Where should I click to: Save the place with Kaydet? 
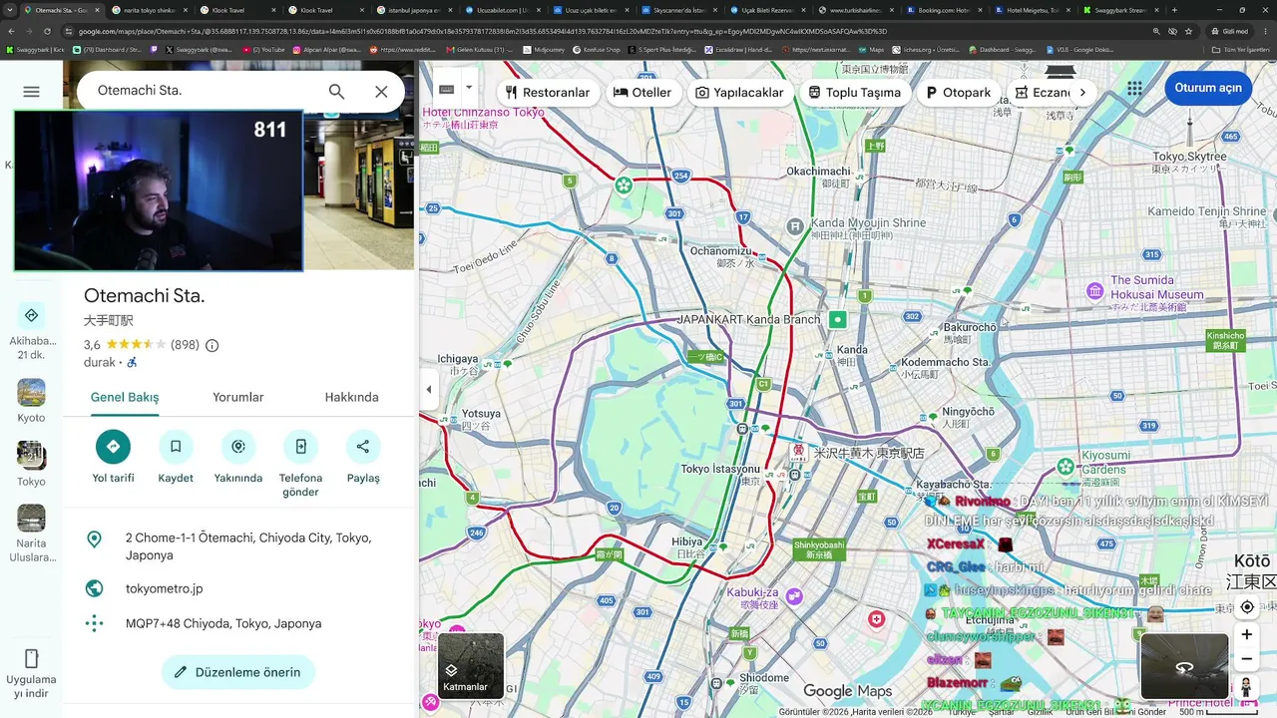coord(176,447)
